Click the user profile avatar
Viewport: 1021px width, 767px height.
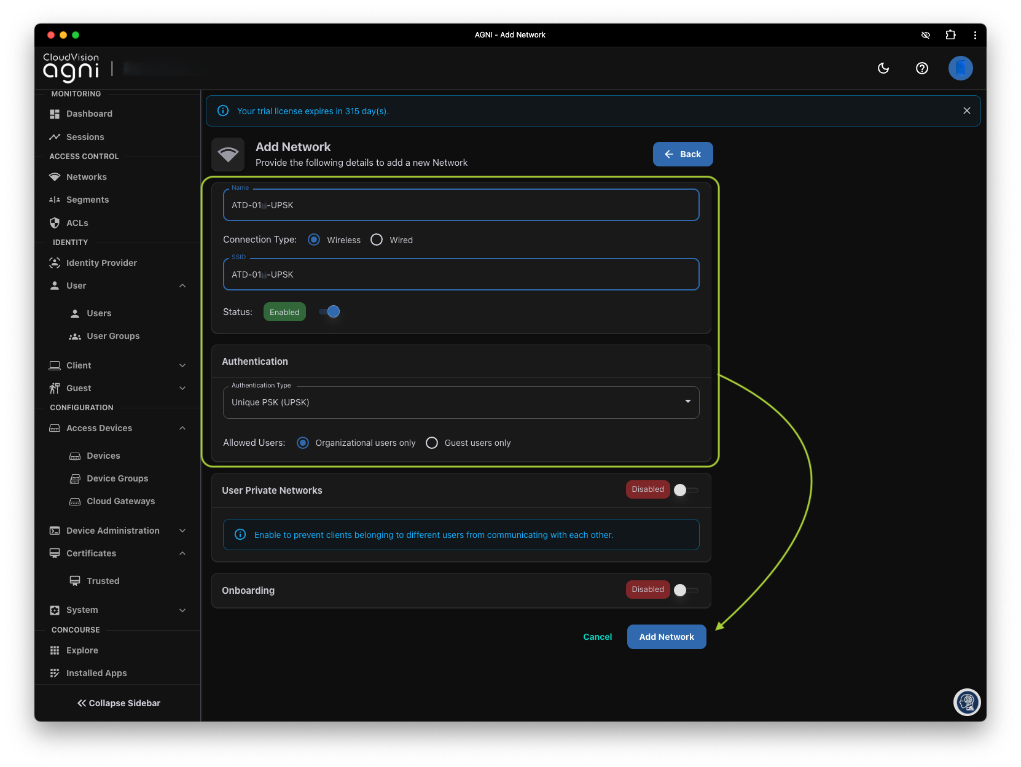pos(960,68)
